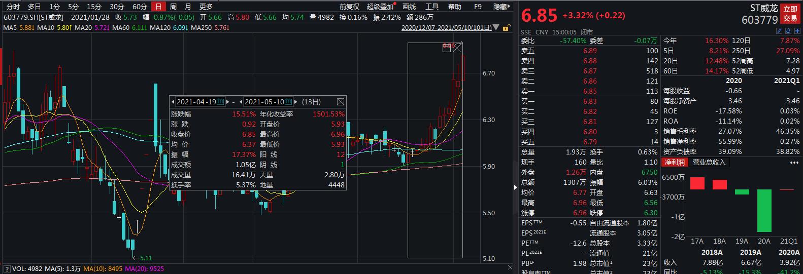Switch to 分时 intraday chart tab

13,7
